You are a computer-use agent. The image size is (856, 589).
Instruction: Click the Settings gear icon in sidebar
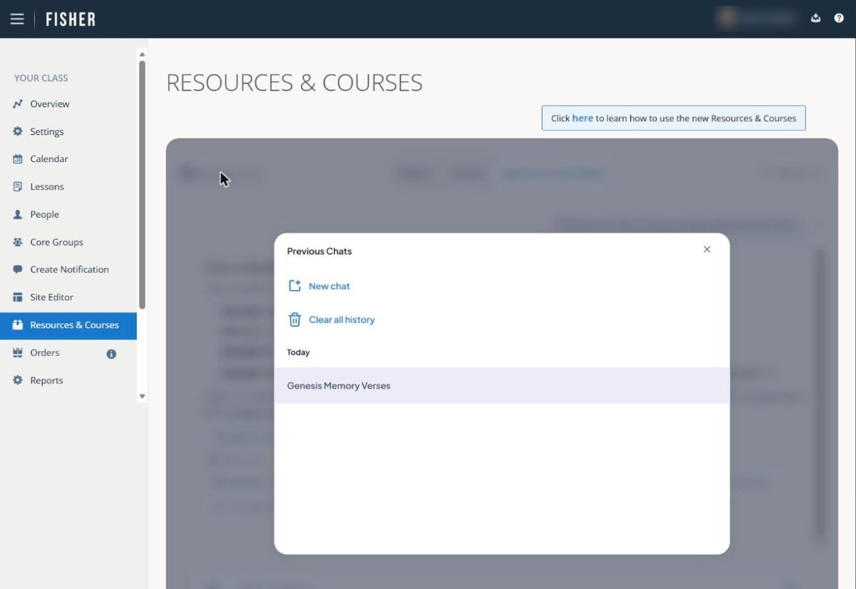18,132
